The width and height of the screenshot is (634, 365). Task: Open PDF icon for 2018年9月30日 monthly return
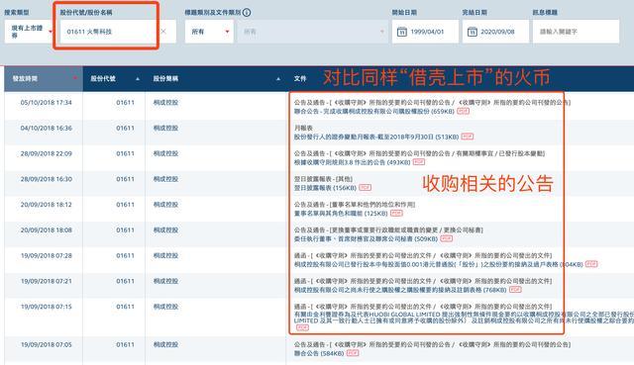[x=468, y=137]
